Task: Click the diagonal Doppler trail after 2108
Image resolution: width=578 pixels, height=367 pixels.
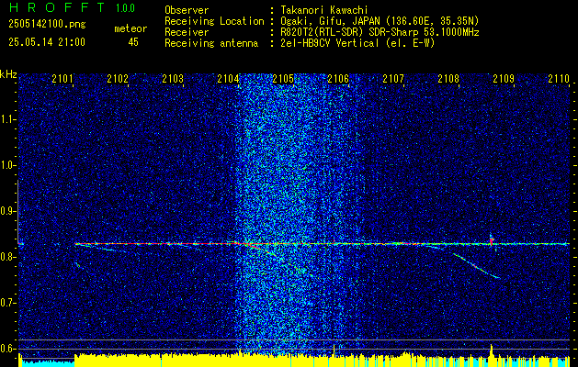Action: click(475, 265)
